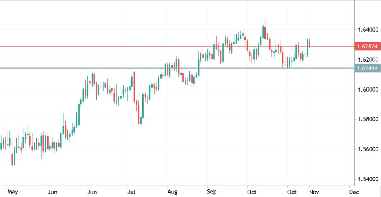Click the 1.54000 price axis label
The image size is (381, 197).
(x=368, y=180)
